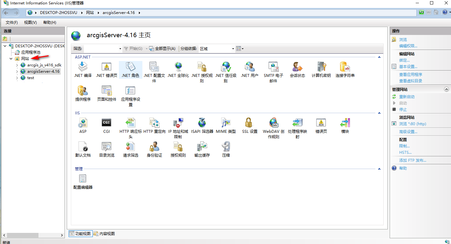Click 停止 to stop the site
Image resolution: width=451 pixels, height=244 pixels.
click(403, 110)
